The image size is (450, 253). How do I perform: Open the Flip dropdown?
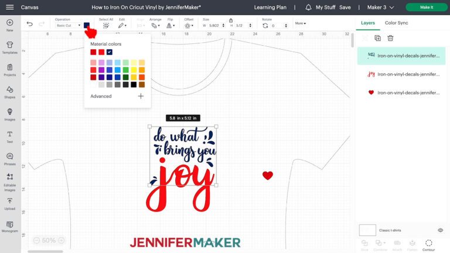tap(171, 26)
